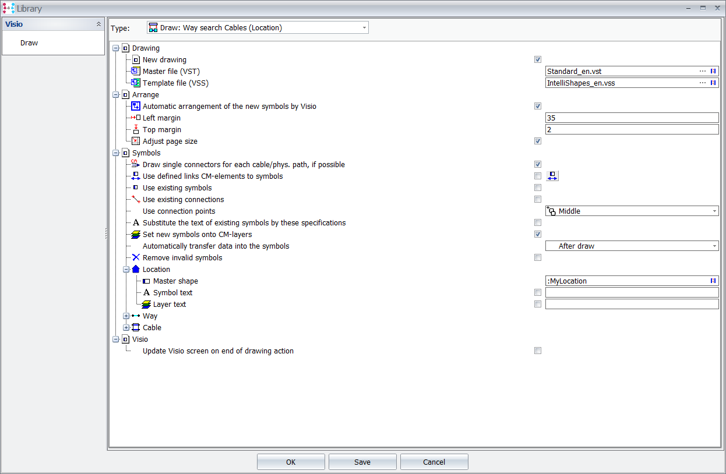Collapse the bottom Visio tree node
This screenshot has width=726, height=474.
click(x=116, y=339)
